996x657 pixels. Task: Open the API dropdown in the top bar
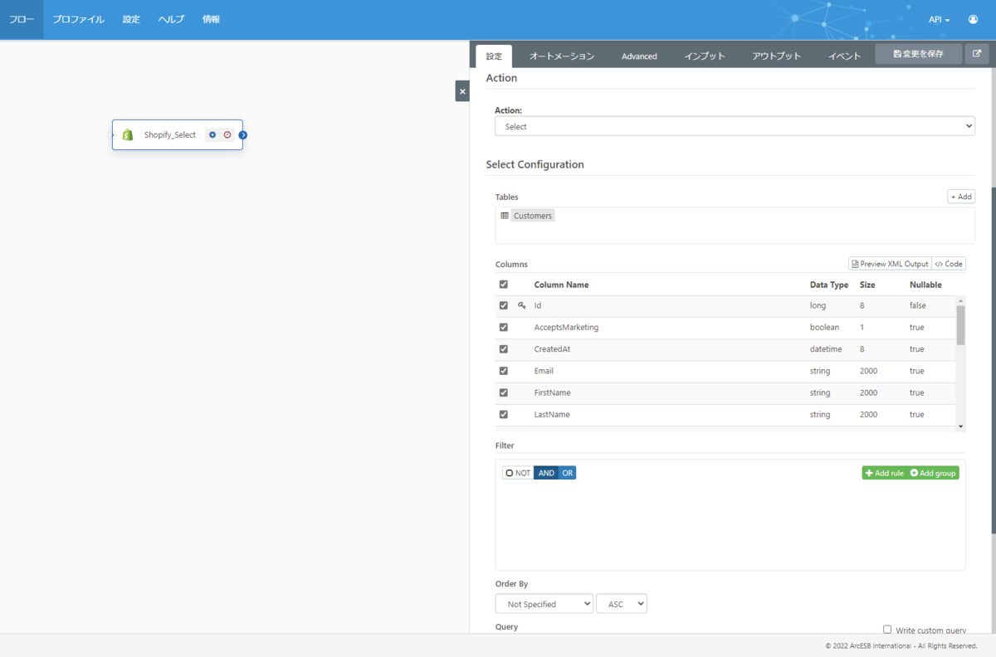[x=940, y=19]
